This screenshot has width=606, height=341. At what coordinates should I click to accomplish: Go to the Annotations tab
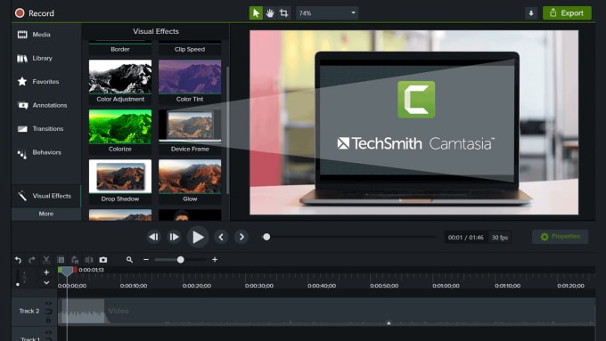tap(43, 105)
